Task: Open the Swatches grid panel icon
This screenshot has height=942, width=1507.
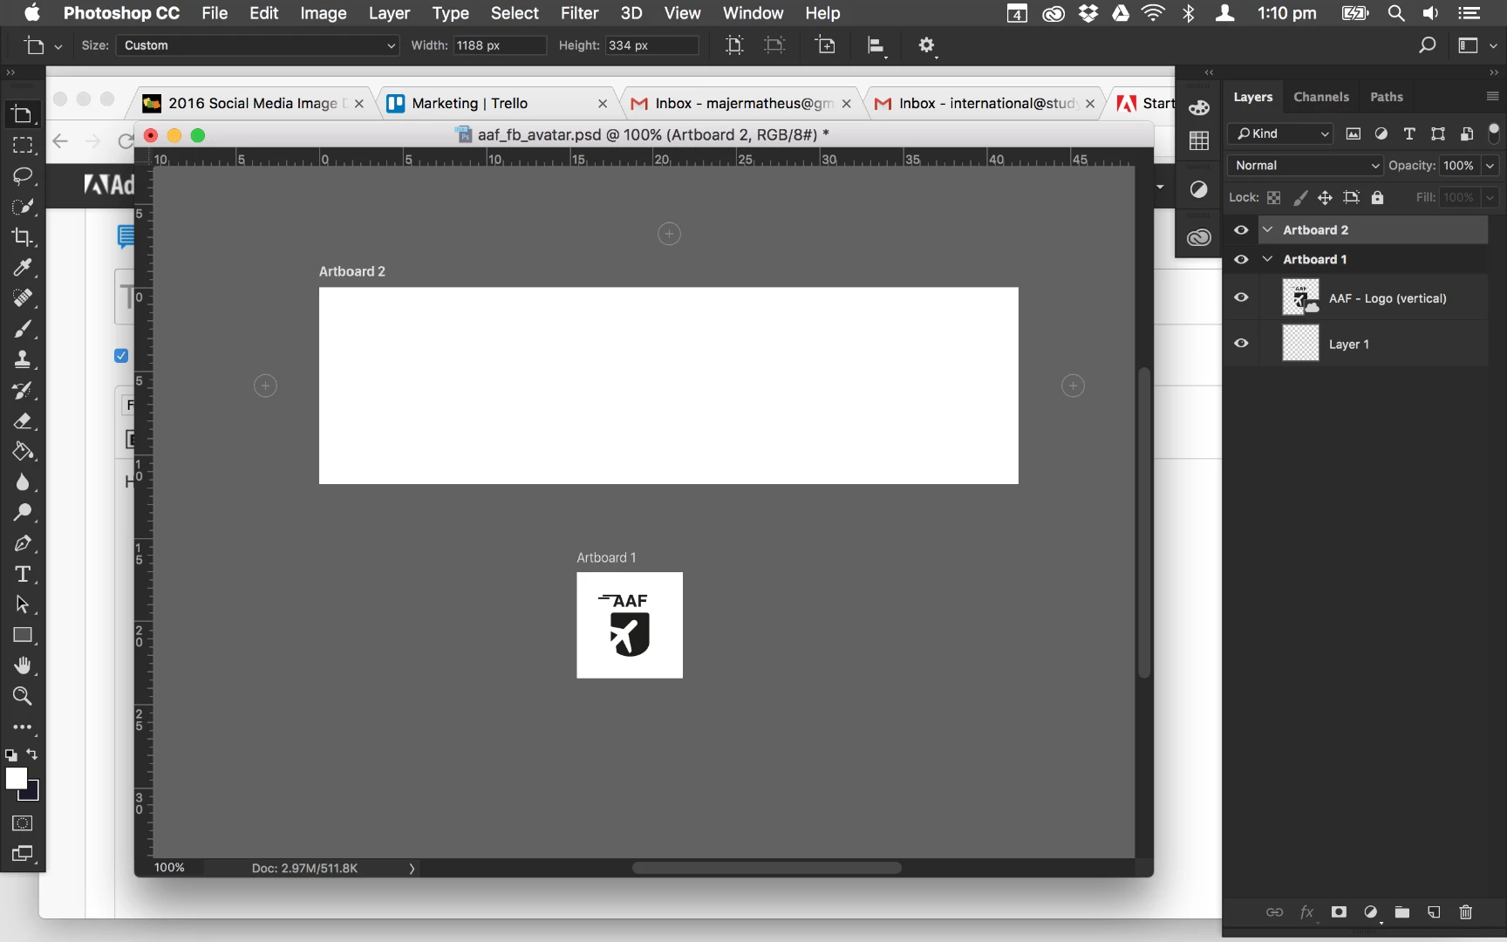Action: click(x=1199, y=140)
